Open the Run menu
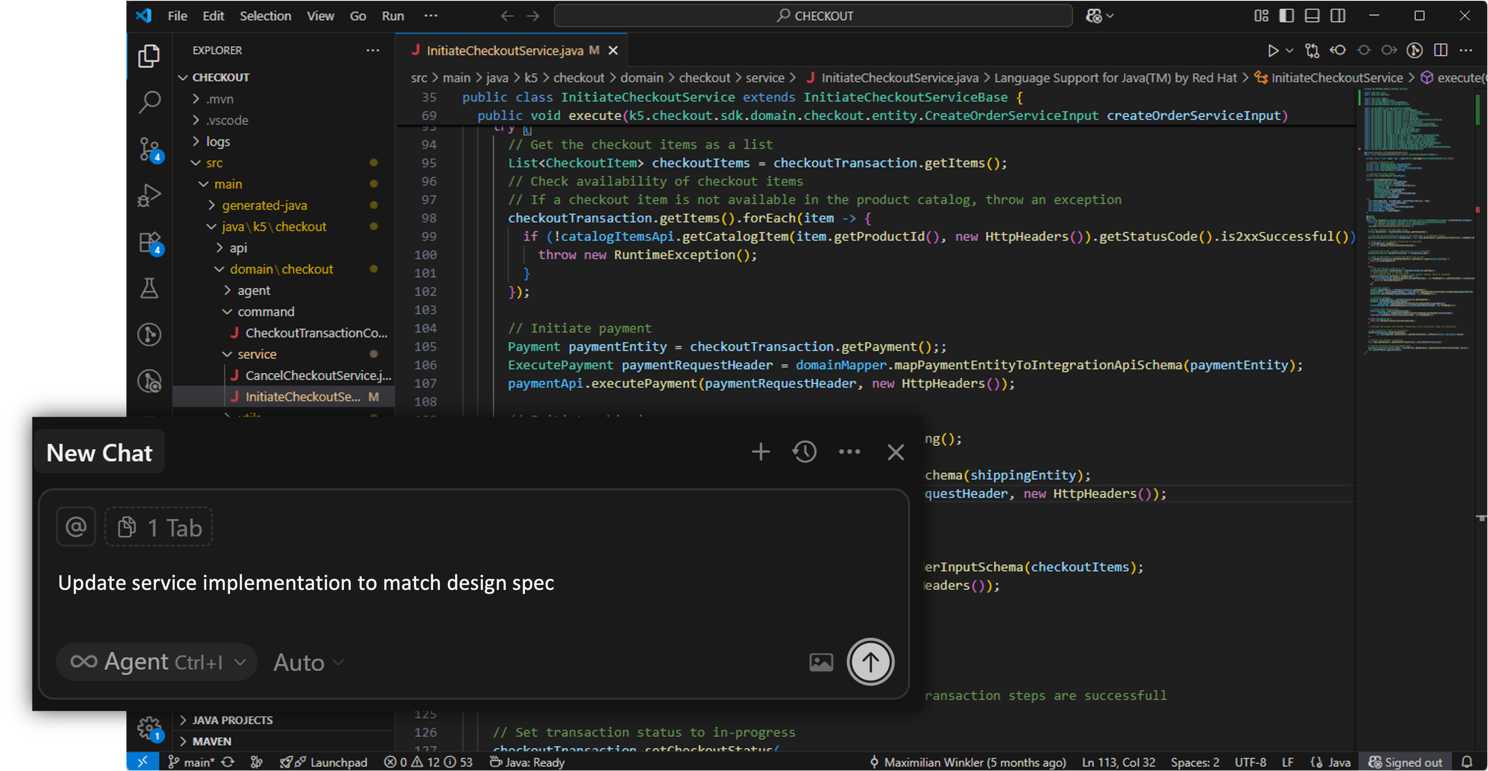 click(x=393, y=16)
